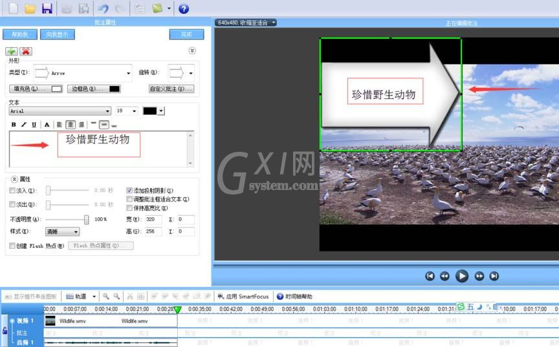Viewport: 559px width, 347px height.
Task: Align callout text to the left
Action: tap(60, 125)
